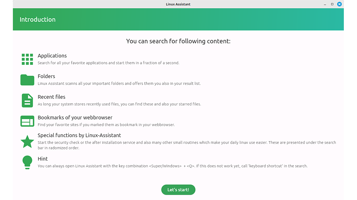Select the Recent files heading
The height and width of the screenshot is (200, 357).
[51, 97]
